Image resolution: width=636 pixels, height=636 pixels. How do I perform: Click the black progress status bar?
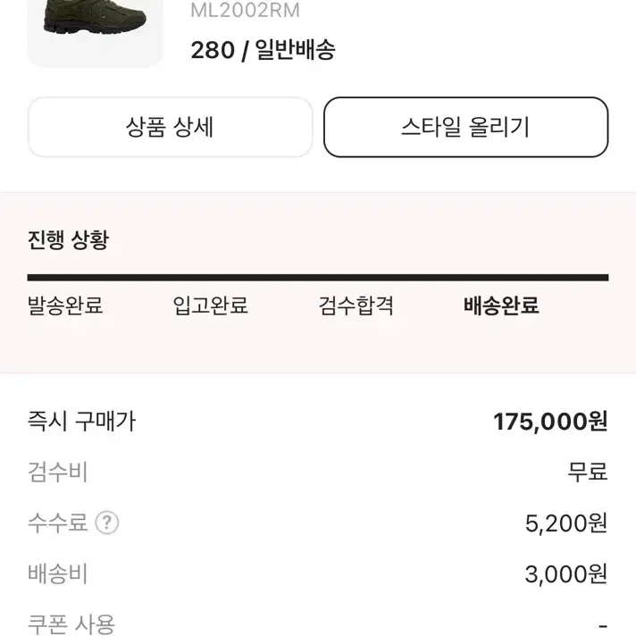click(318, 278)
